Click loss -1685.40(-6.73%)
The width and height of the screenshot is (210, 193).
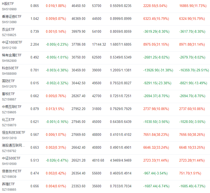pos(192,186)
